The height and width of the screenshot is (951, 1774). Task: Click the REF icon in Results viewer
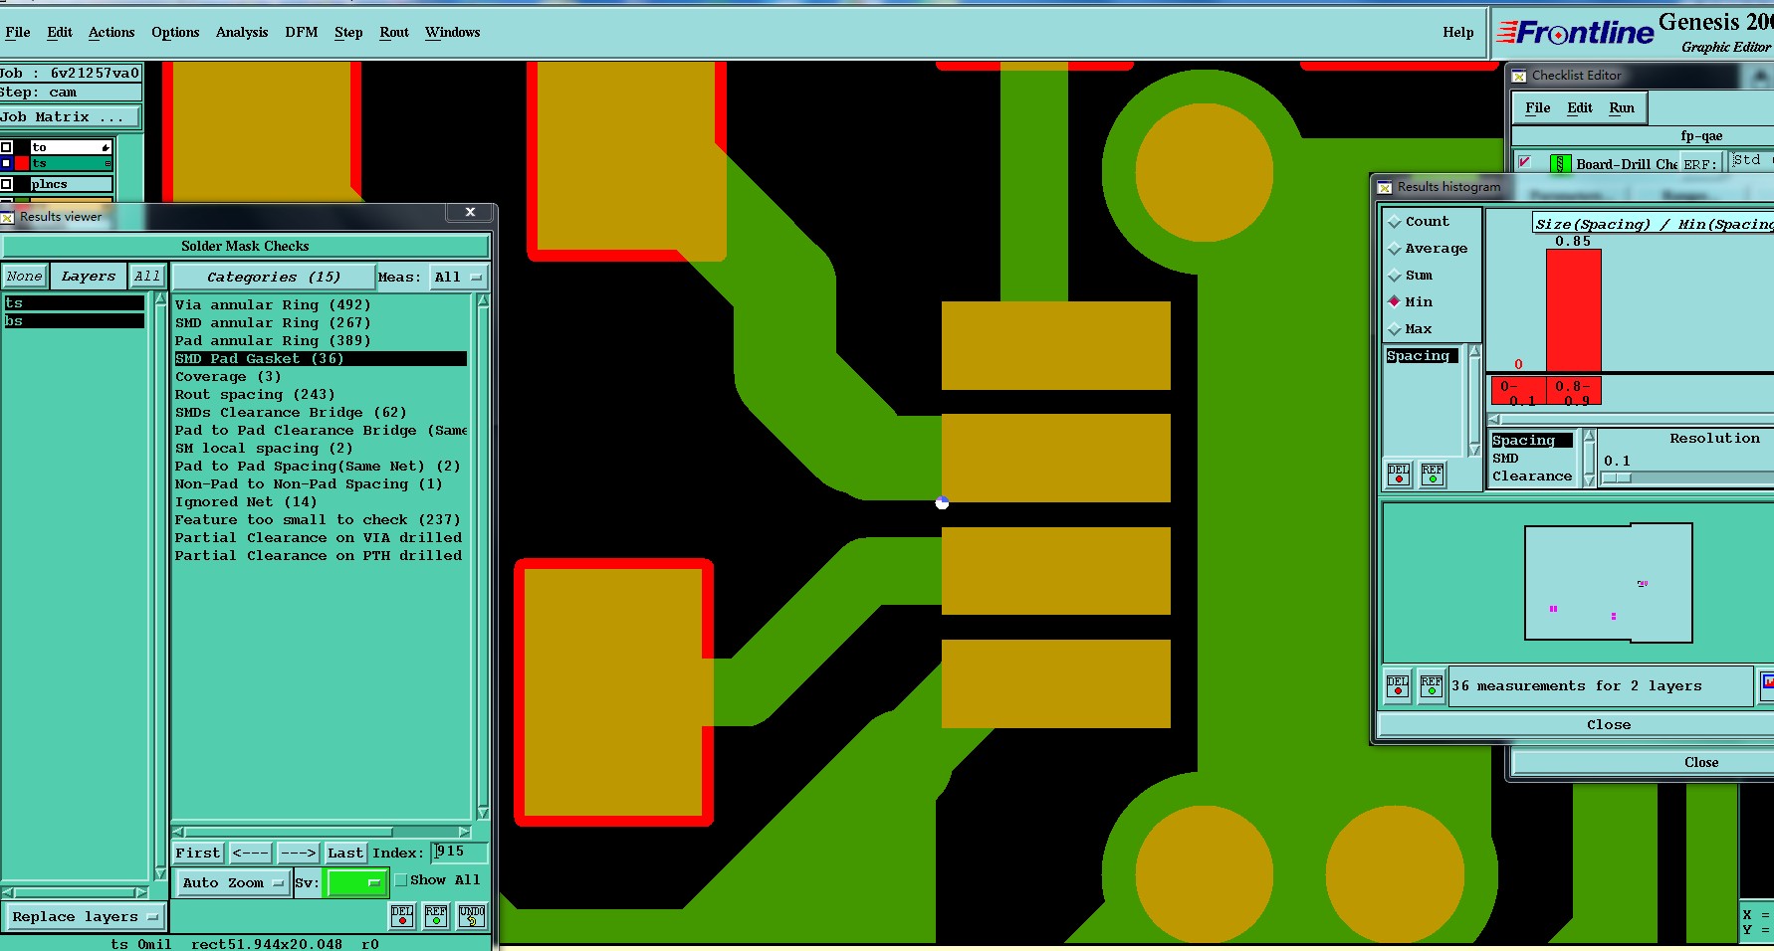tap(436, 916)
